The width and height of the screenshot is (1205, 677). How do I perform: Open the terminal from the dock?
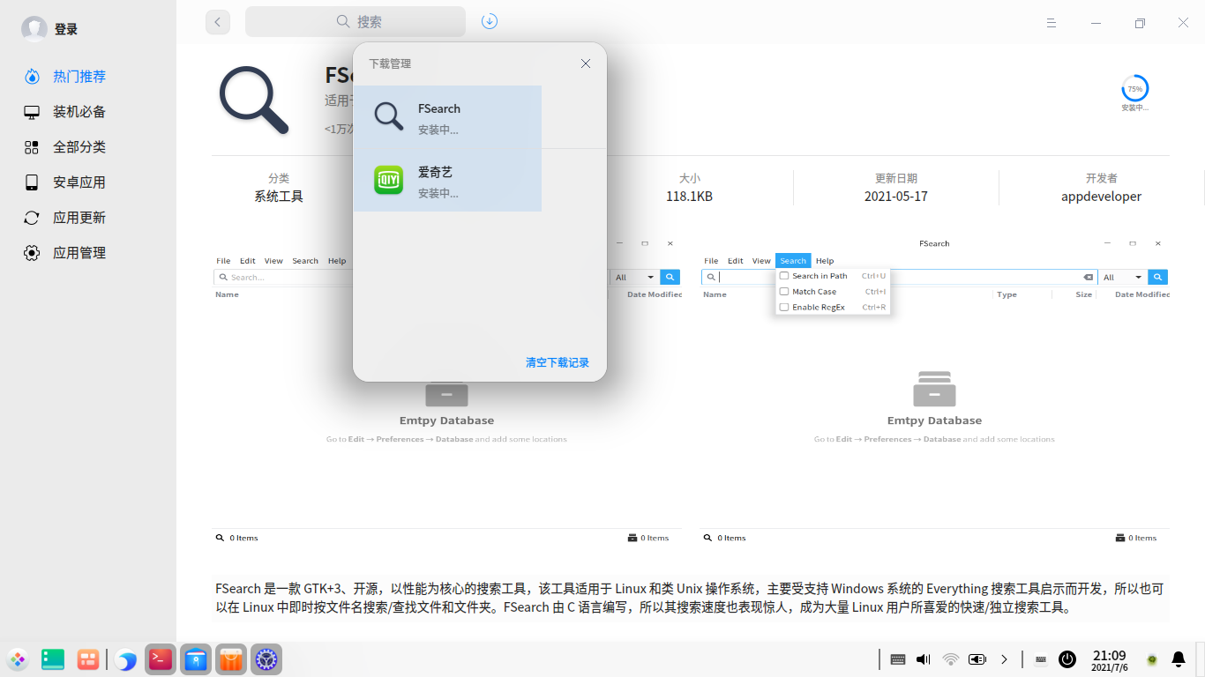coord(160,658)
